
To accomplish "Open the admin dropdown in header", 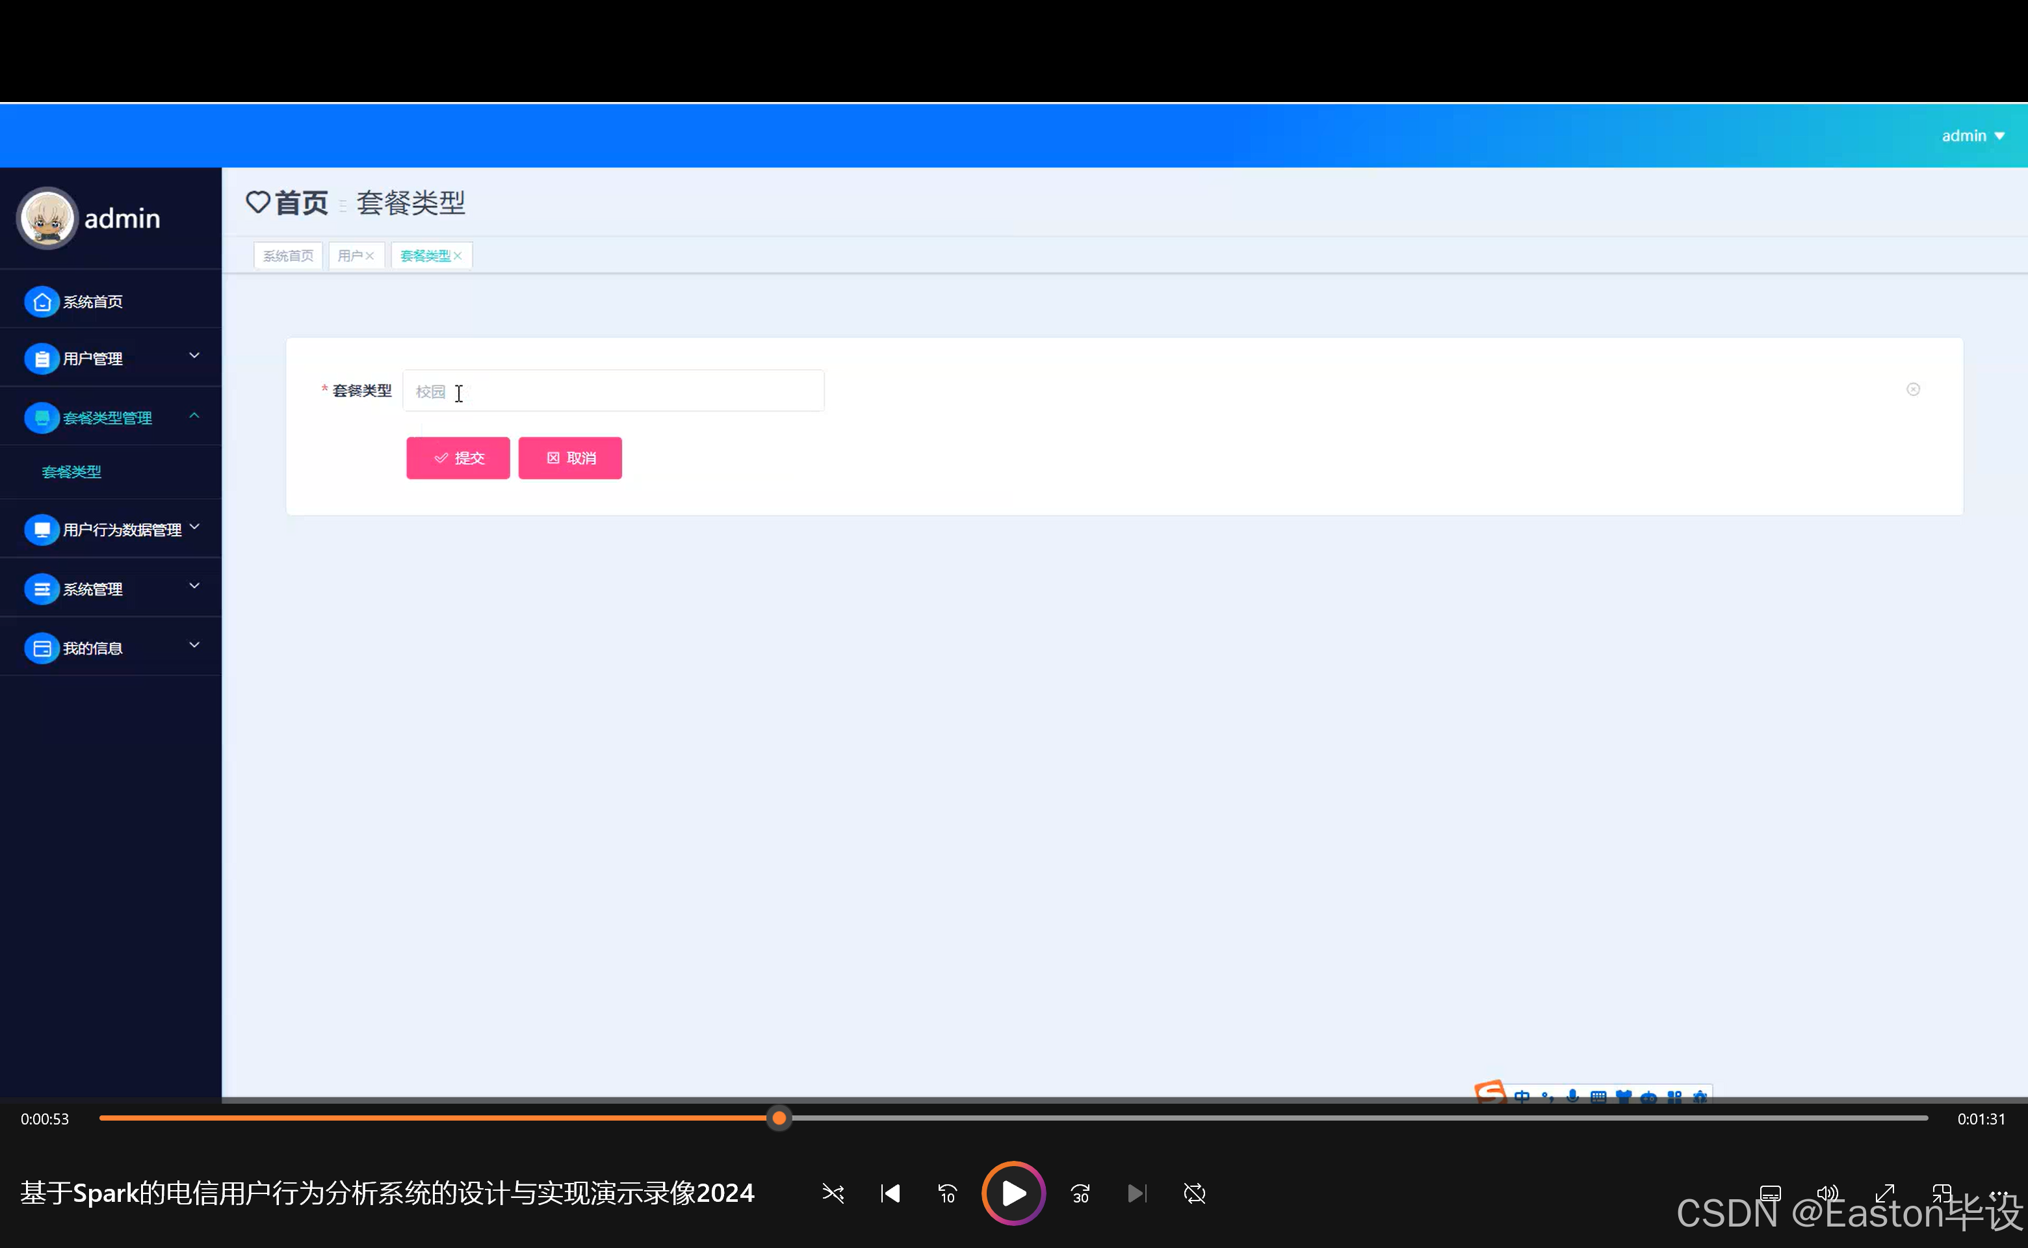I will pos(1973,135).
